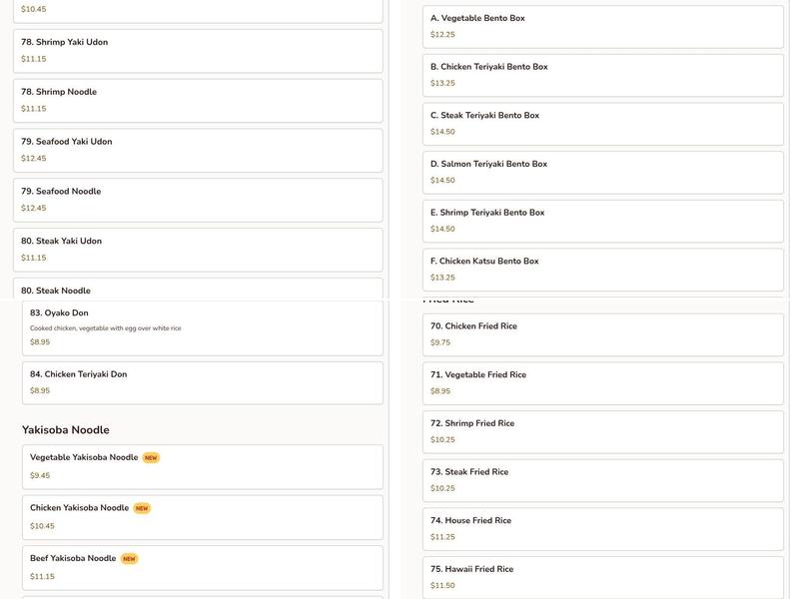Open 71. Vegetable Fried Rice item
799x599 pixels.
tap(602, 383)
